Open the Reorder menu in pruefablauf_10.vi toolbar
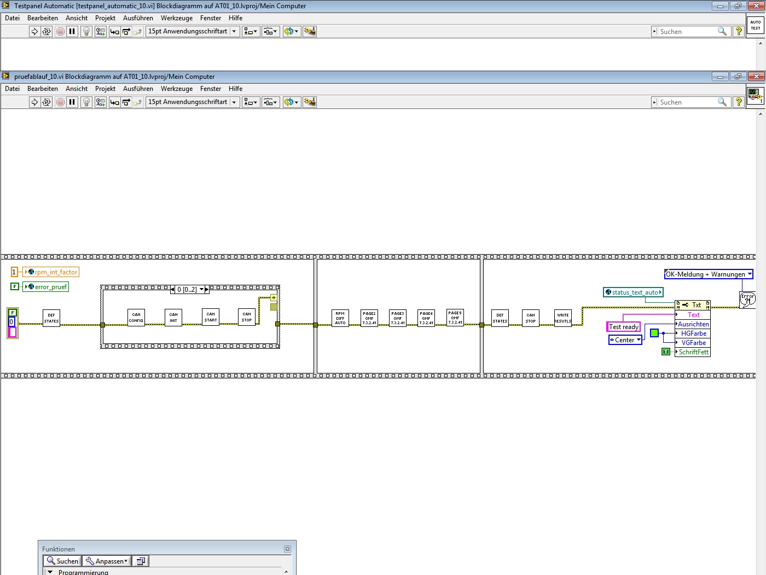 coord(292,102)
